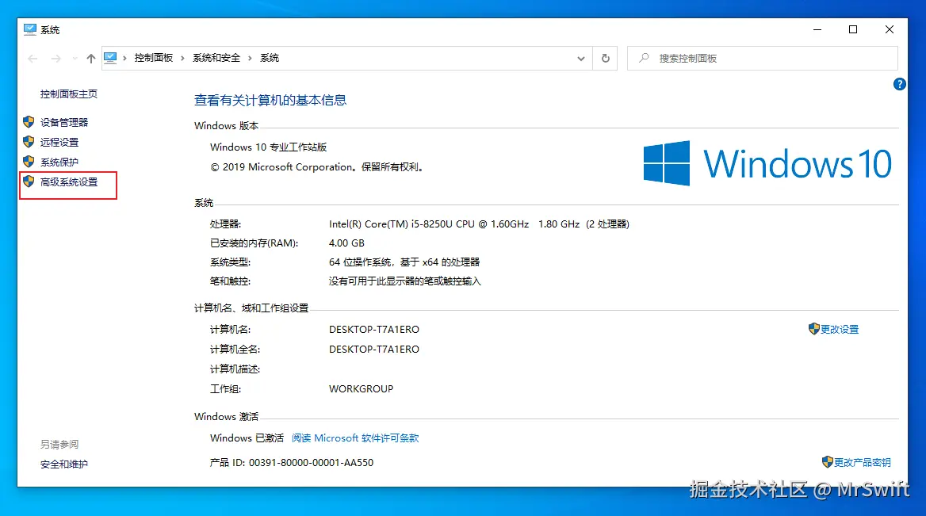This screenshot has width=926, height=516.
Task: Click the 64 位操作系统 system type value
Action: (404, 262)
